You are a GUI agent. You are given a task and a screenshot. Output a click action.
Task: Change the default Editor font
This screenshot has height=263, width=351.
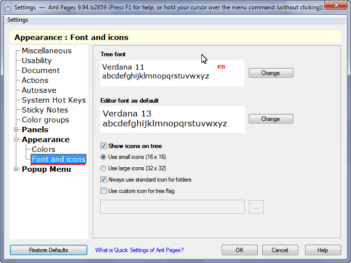pyautogui.click(x=271, y=119)
